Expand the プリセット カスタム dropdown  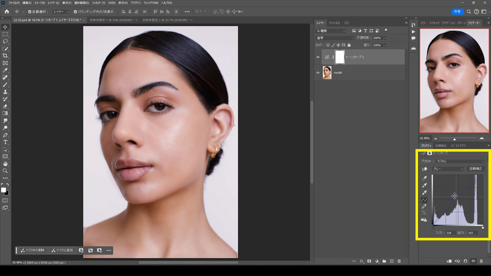coord(460,161)
